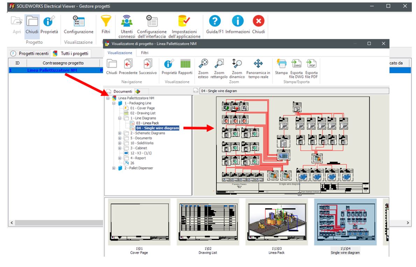Open the Rapporti reports
Viewport: 416px width, 267px height.
point(185,67)
